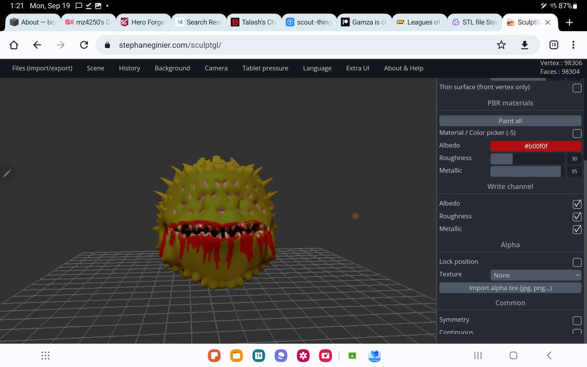
Task: Open the Albedo #b00f0f color swatch
Action: click(x=536, y=146)
